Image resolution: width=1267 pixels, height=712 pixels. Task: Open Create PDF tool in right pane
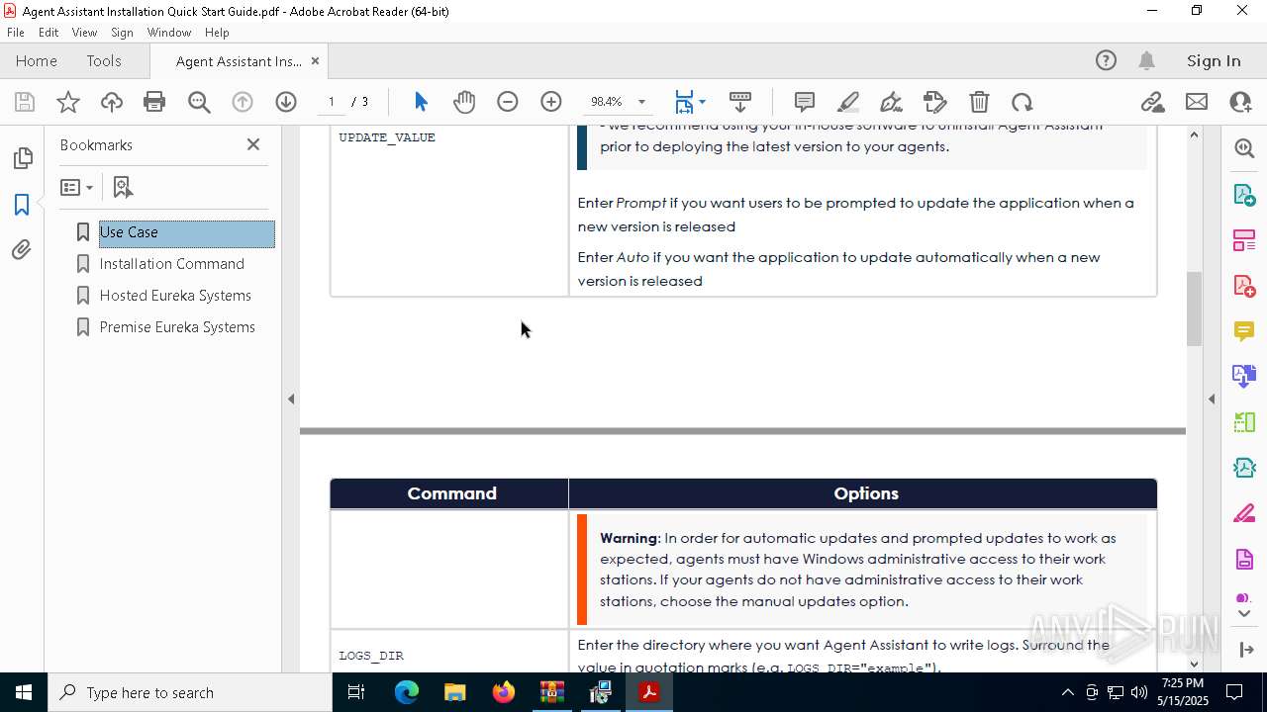[x=1244, y=286]
